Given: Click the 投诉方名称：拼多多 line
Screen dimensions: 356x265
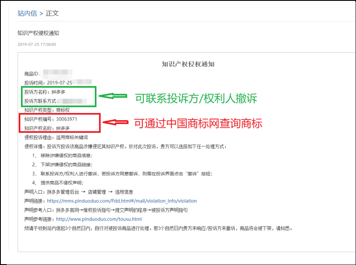Looking at the screenshot, I should [45, 92].
